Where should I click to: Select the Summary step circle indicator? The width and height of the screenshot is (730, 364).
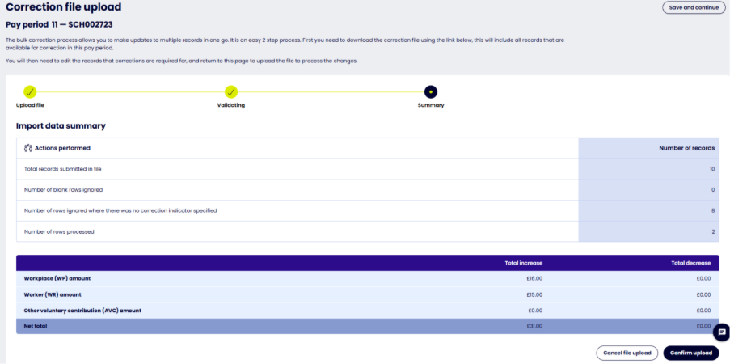click(x=431, y=92)
